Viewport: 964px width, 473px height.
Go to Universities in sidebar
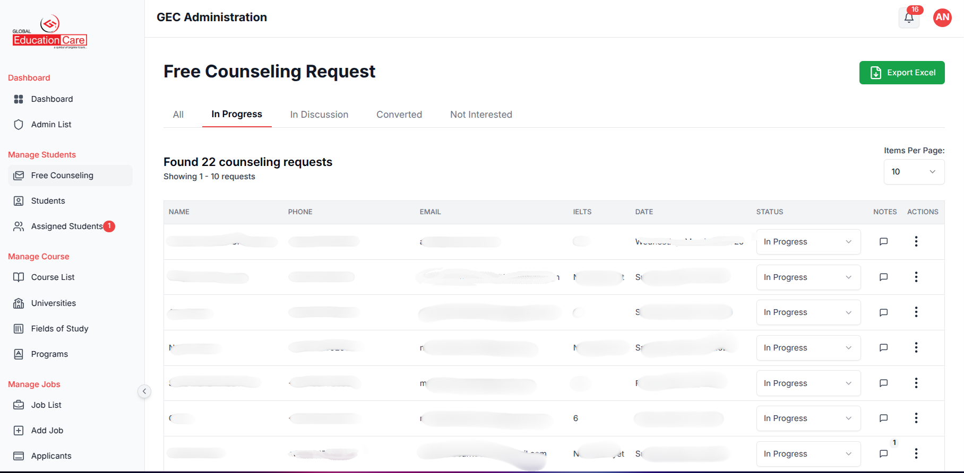click(x=54, y=303)
